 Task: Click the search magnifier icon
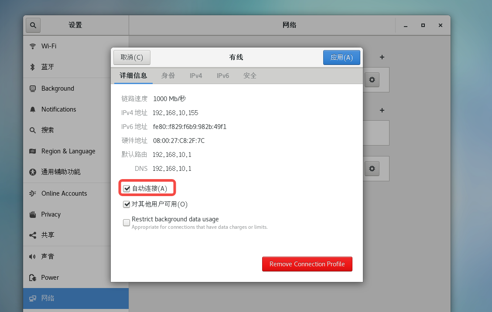[x=33, y=25]
